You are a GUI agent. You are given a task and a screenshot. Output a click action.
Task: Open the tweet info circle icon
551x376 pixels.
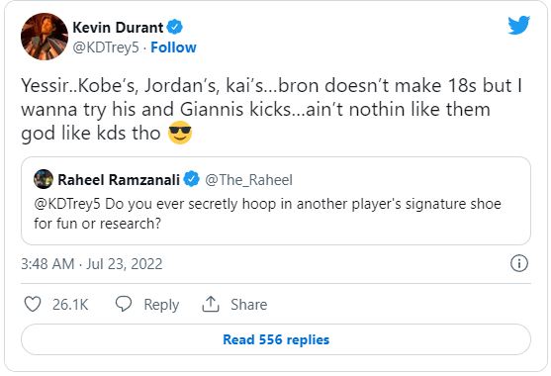[x=519, y=263]
